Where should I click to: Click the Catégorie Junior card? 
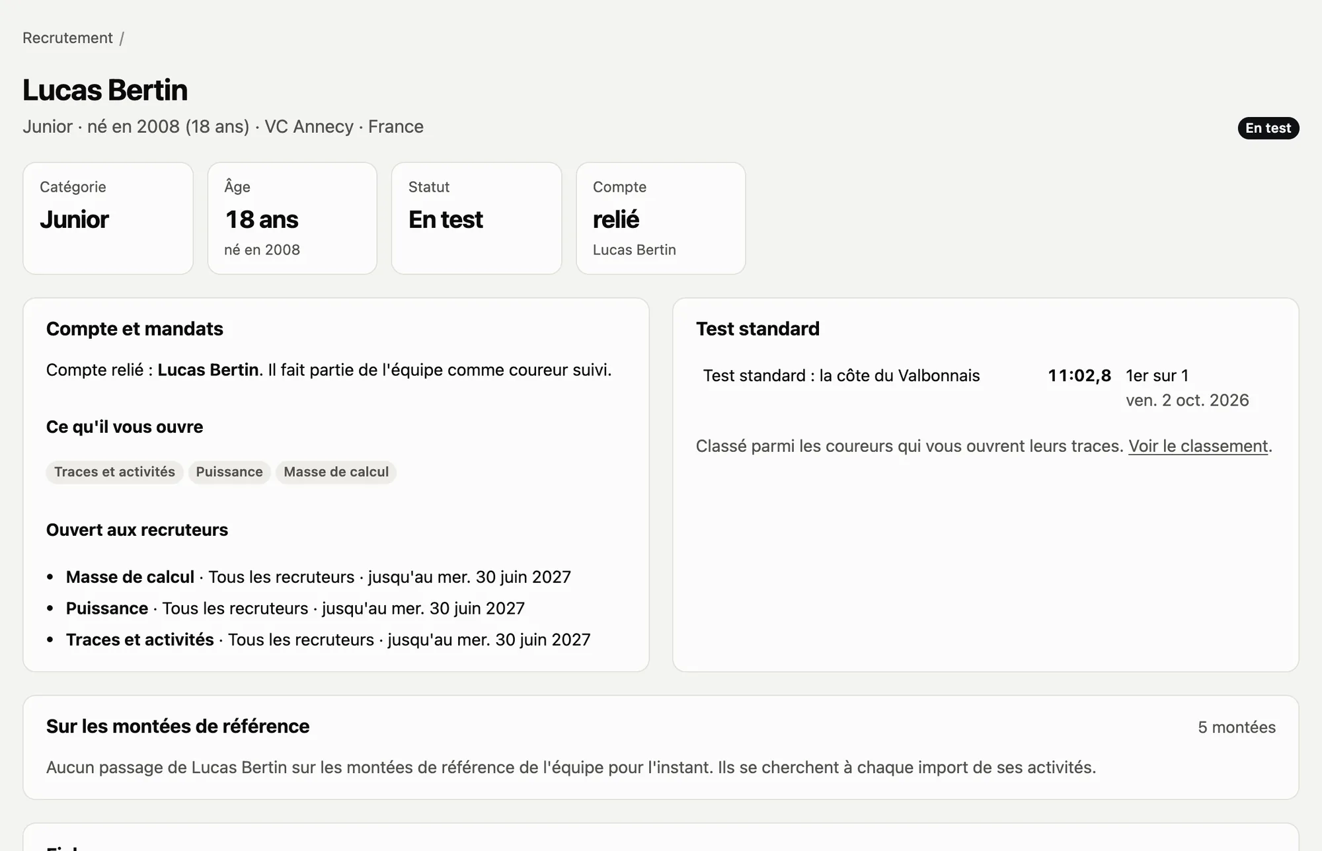tap(108, 218)
